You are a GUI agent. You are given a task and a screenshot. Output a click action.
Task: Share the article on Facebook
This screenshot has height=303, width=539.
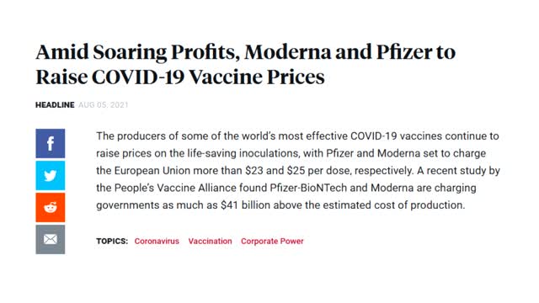pyautogui.click(x=51, y=143)
